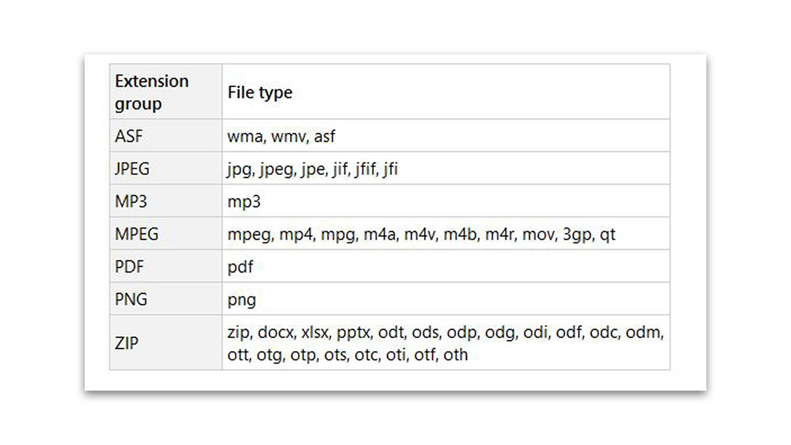This screenshot has width=791, height=445.
Task: Click the word "oth" in ZIP row
Action: 455,355
